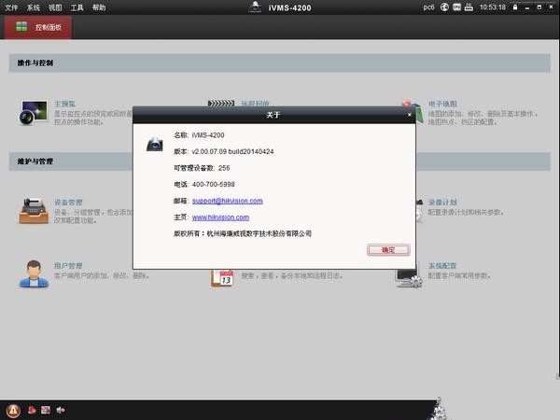Click the pc6 user name in title bar

(x=428, y=7)
